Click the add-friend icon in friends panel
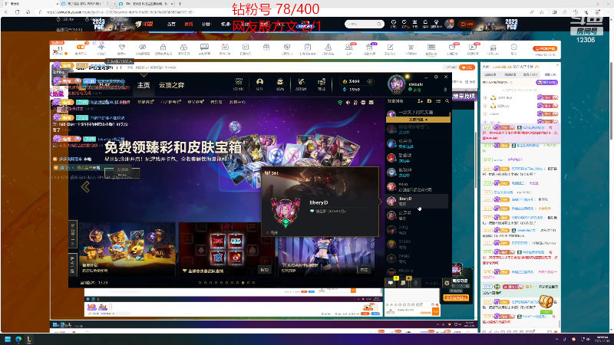Screen dimensions: 614x345 (x=420, y=101)
